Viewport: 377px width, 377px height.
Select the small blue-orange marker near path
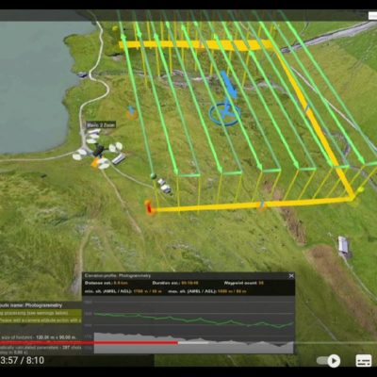point(131,112)
